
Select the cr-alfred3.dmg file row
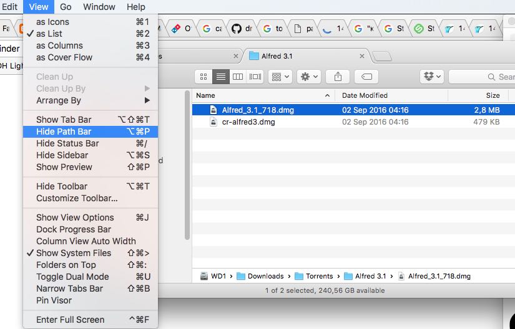coord(353,122)
